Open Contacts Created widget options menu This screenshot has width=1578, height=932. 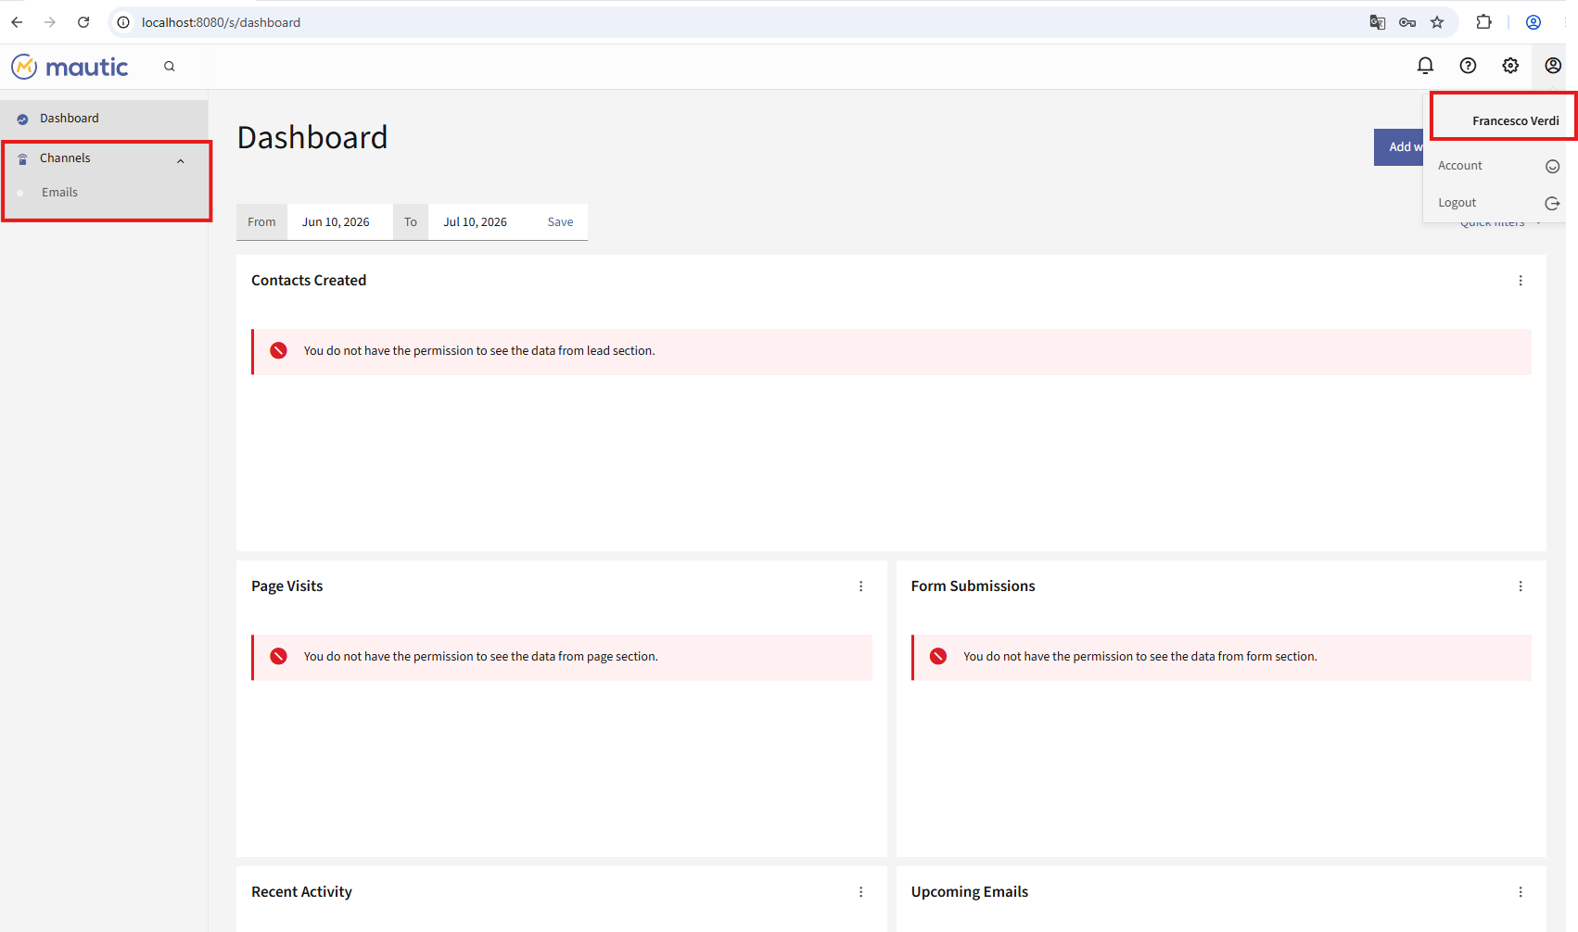click(1521, 281)
